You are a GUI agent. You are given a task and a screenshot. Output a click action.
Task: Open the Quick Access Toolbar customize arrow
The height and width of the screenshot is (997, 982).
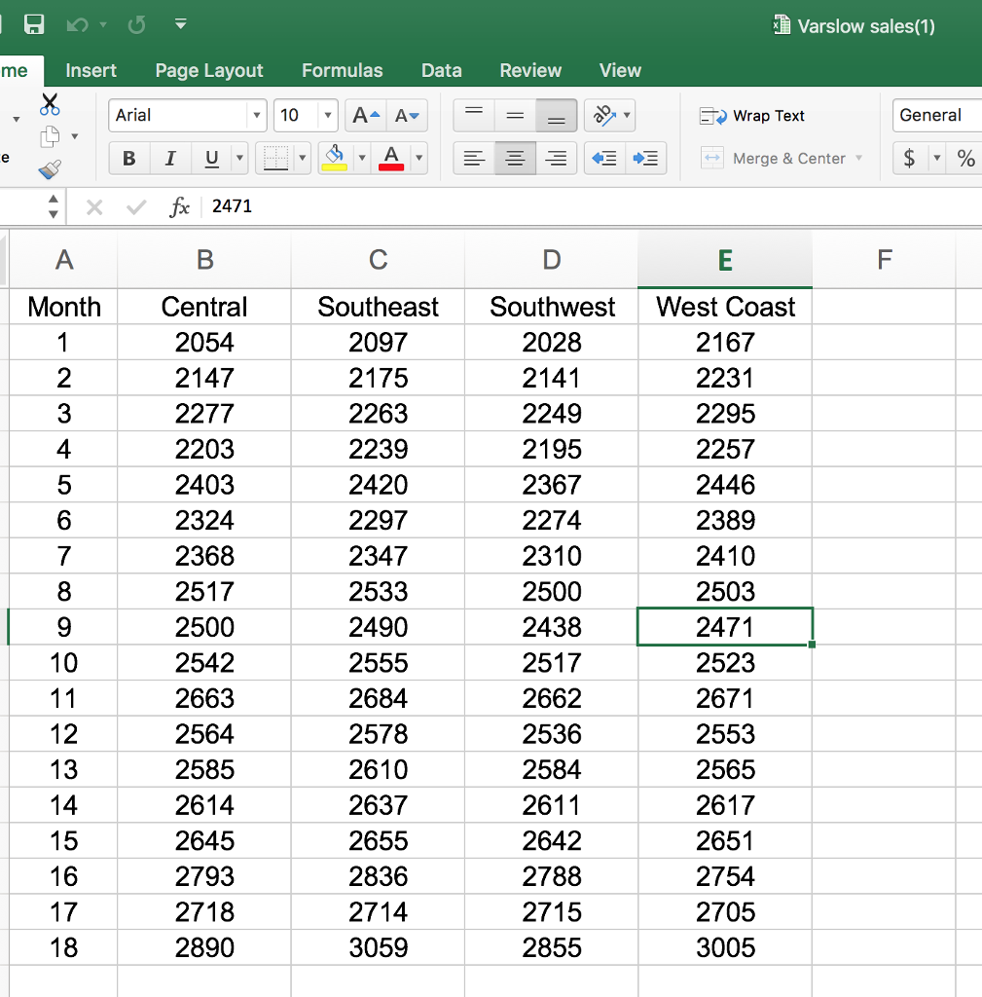(x=180, y=24)
